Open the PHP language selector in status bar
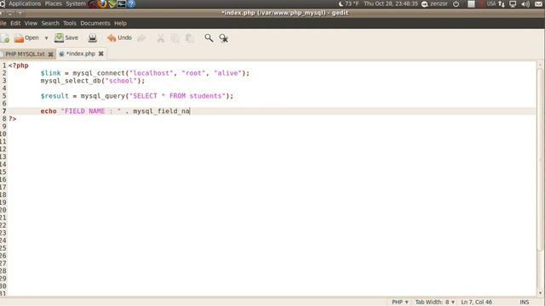The height and width of the screenshot is (306, 545). point(400,303)
